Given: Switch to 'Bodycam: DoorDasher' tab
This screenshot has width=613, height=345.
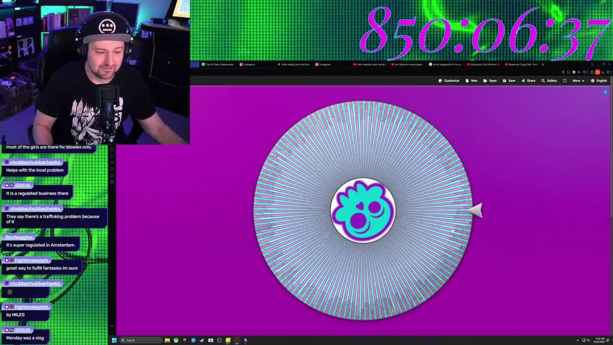Looking at the screenshot, I should pyautogui.click(x=483, y=64).
